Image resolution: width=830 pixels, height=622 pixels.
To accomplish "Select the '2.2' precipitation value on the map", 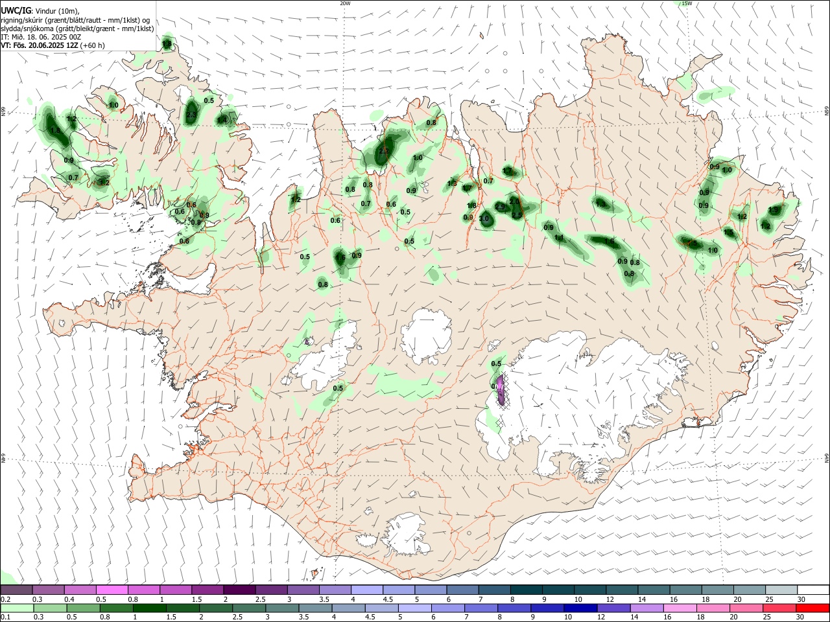I will [x=383, y=151].
